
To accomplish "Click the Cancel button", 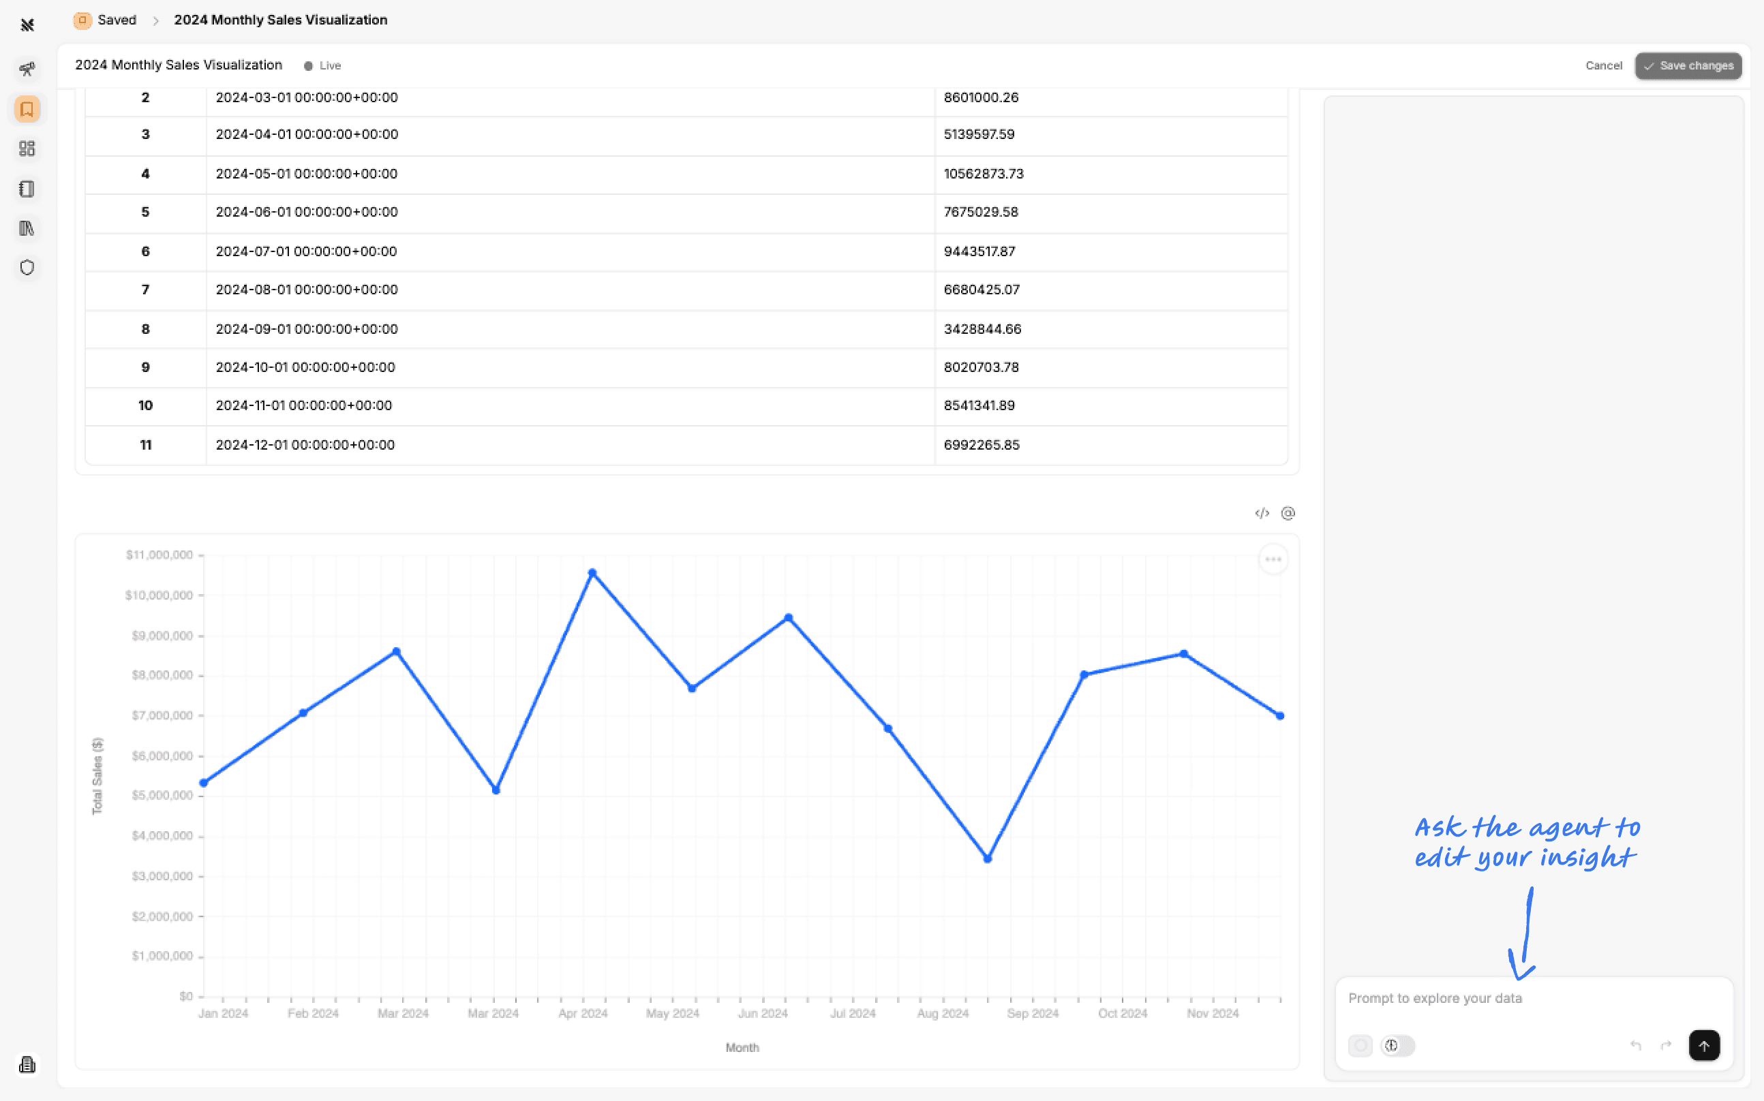I will pyautogui.click(x=1603, y=65).
